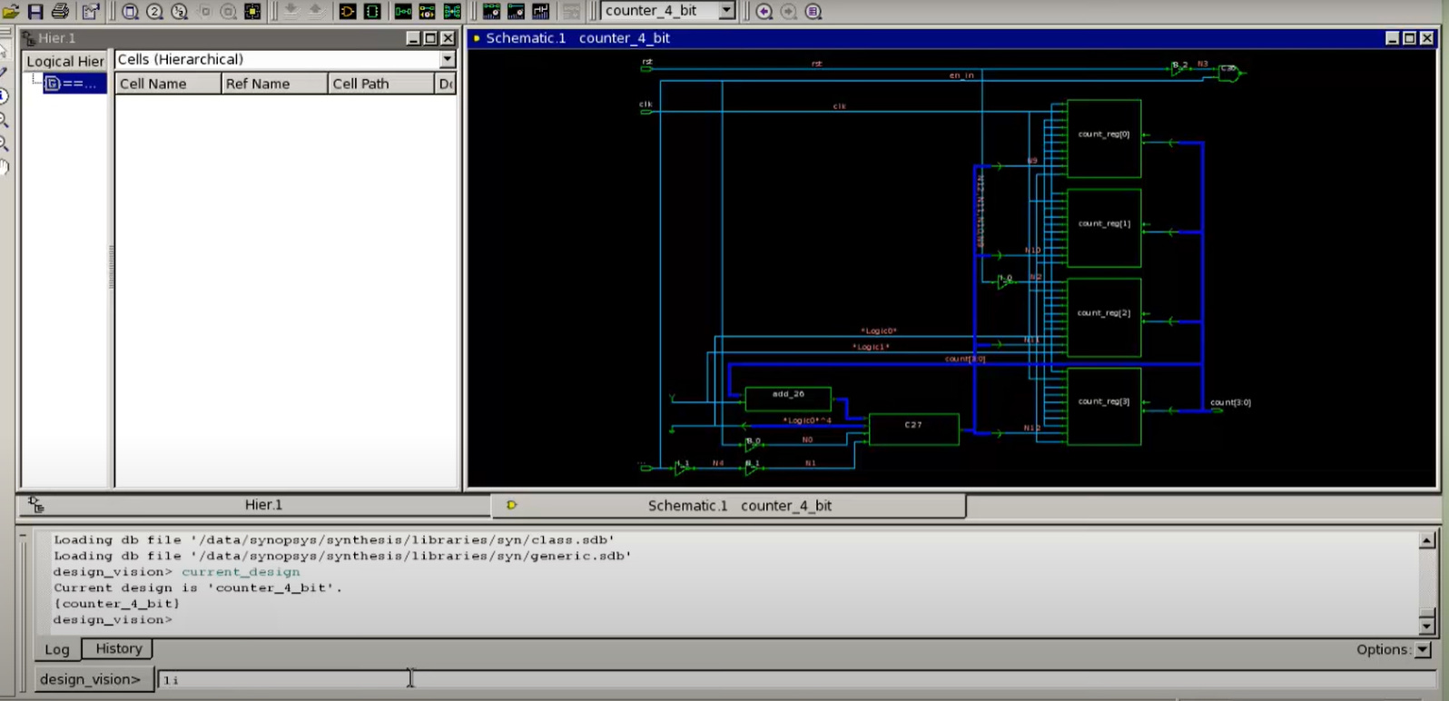This screenshot has height=701, width=1449.
Task: Expand the Cells (Hierarchical) dropdown
Action: [x=447, y=60]
